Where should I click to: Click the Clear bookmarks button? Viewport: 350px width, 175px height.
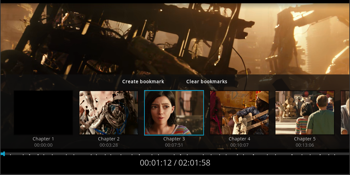(x=207, y=82)
